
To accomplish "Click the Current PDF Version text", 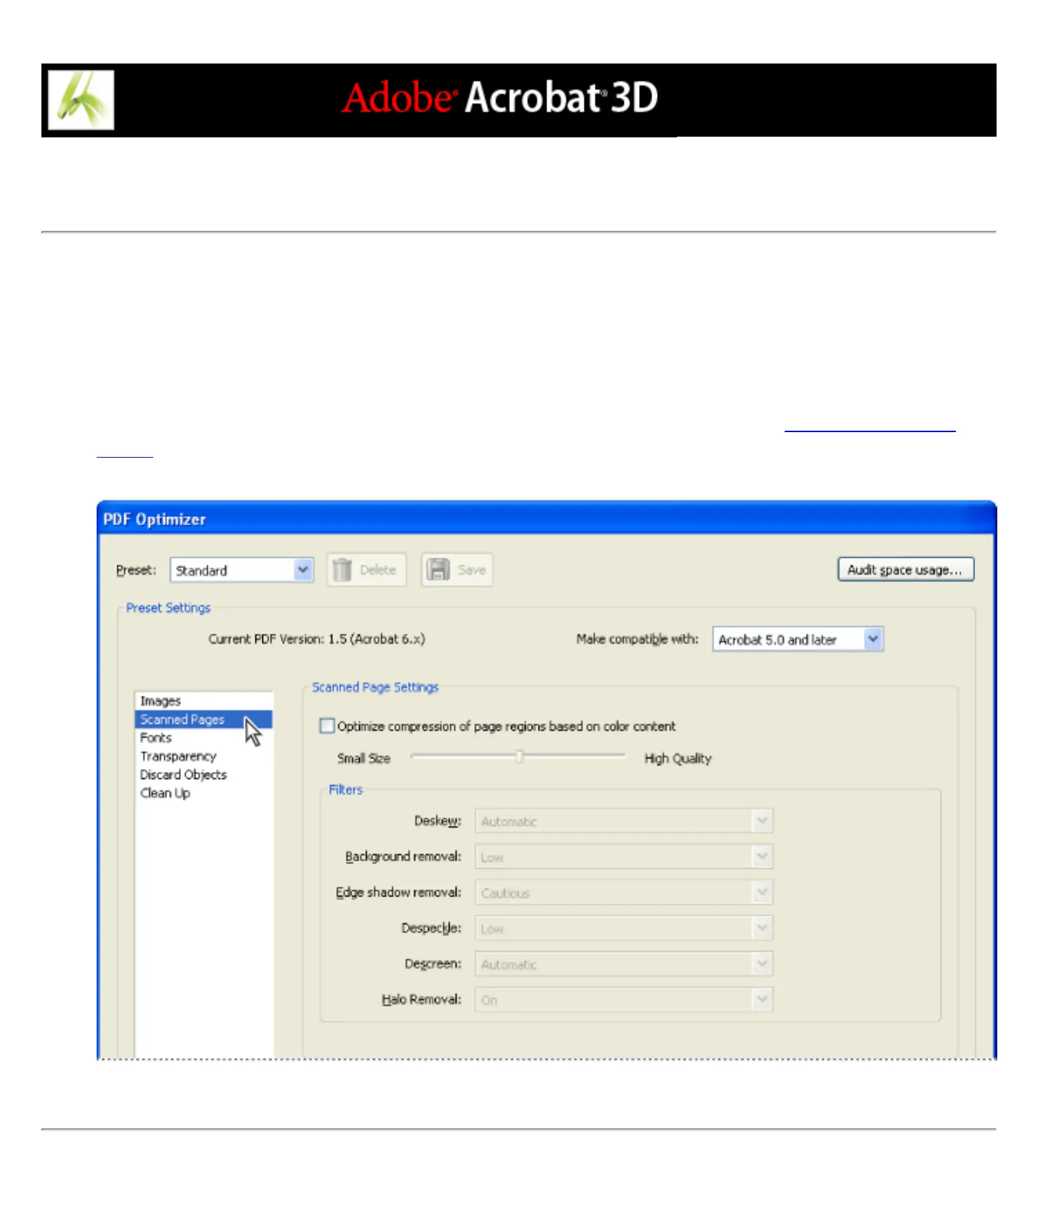I will 317,639.
